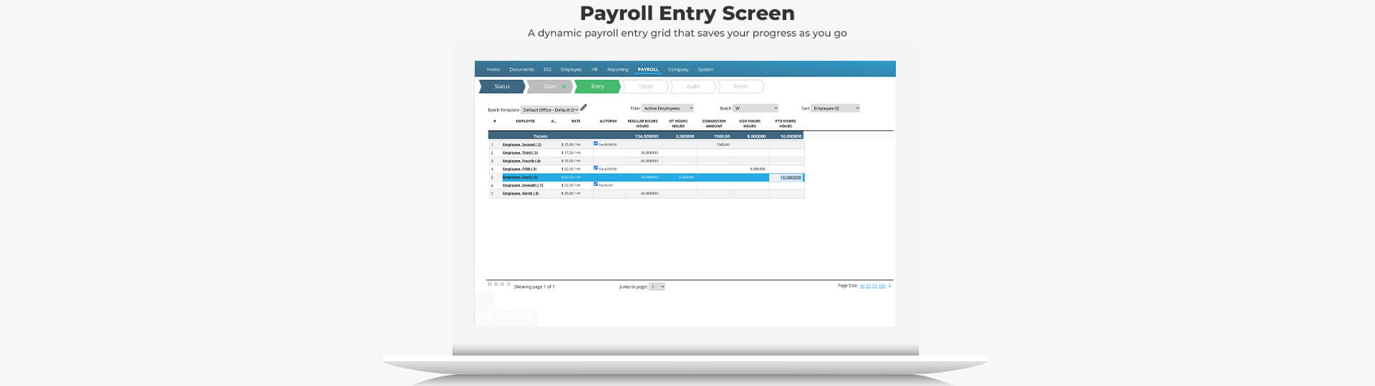The height and width of the screenshot is (386, 1375).
Task: Click the next page arrow icon
Action: 502,284
